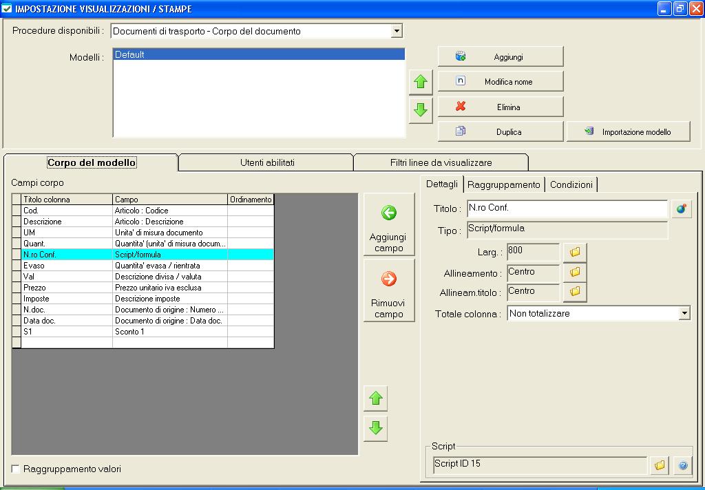The height and width of the screenshot is (490, 705).
Task: Click the Aggiungi button
Action: tap(501, 56)
